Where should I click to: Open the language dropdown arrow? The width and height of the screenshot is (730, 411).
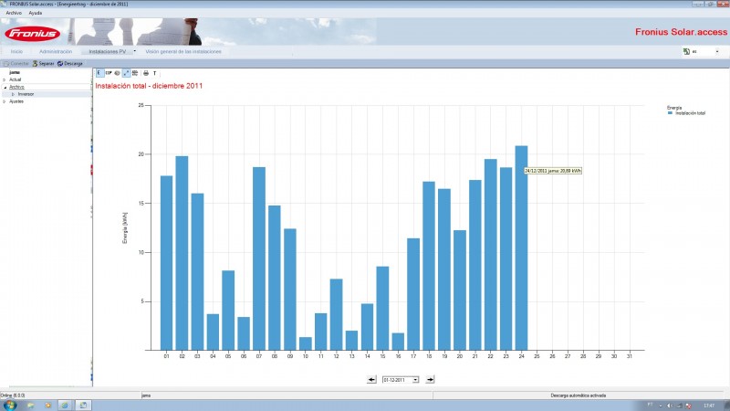click(717, 51)
